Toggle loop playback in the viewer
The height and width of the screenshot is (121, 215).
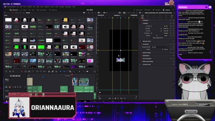[125, 98]
